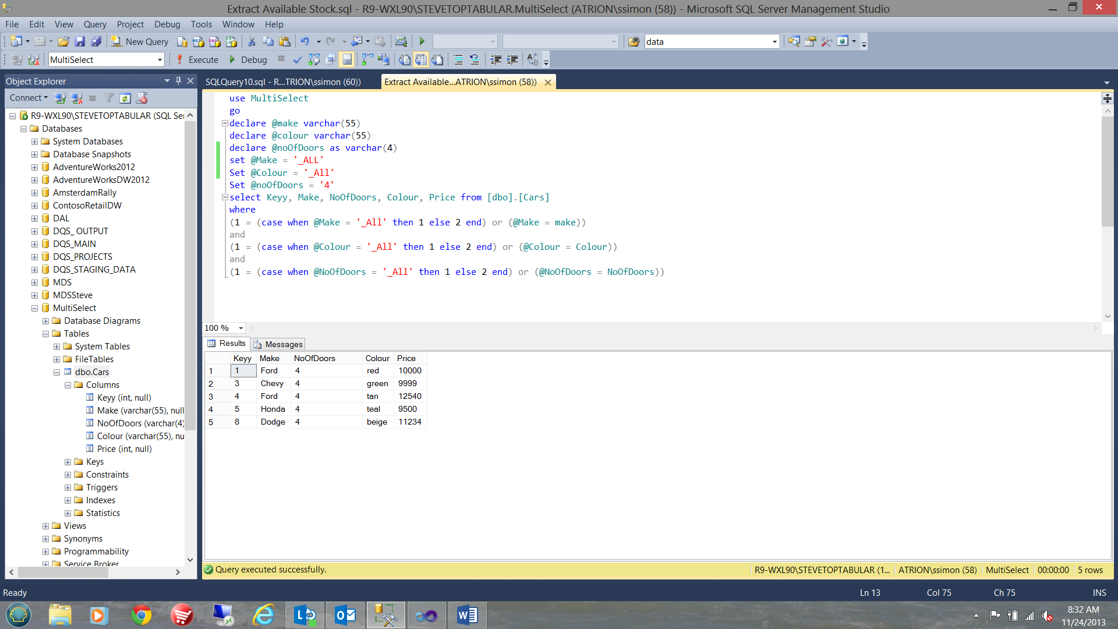Click Refresh icon in Object Explorer
The width and height of the screenshot is (1118, 629).
[x=125, y=98]
